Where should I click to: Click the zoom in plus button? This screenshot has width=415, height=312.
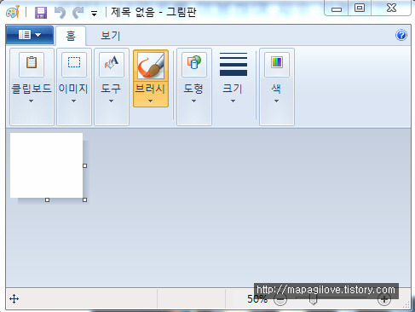coord(384,299)
